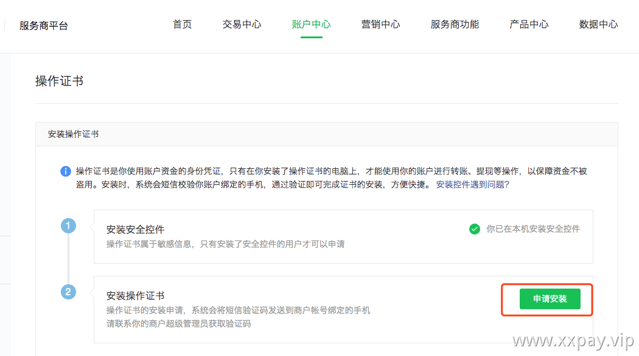Click the green 申请安装 button

point(550,299)
